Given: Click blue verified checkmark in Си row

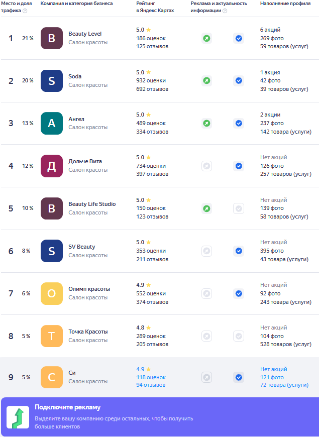Looking at the screenshot, I should point(239,377).
